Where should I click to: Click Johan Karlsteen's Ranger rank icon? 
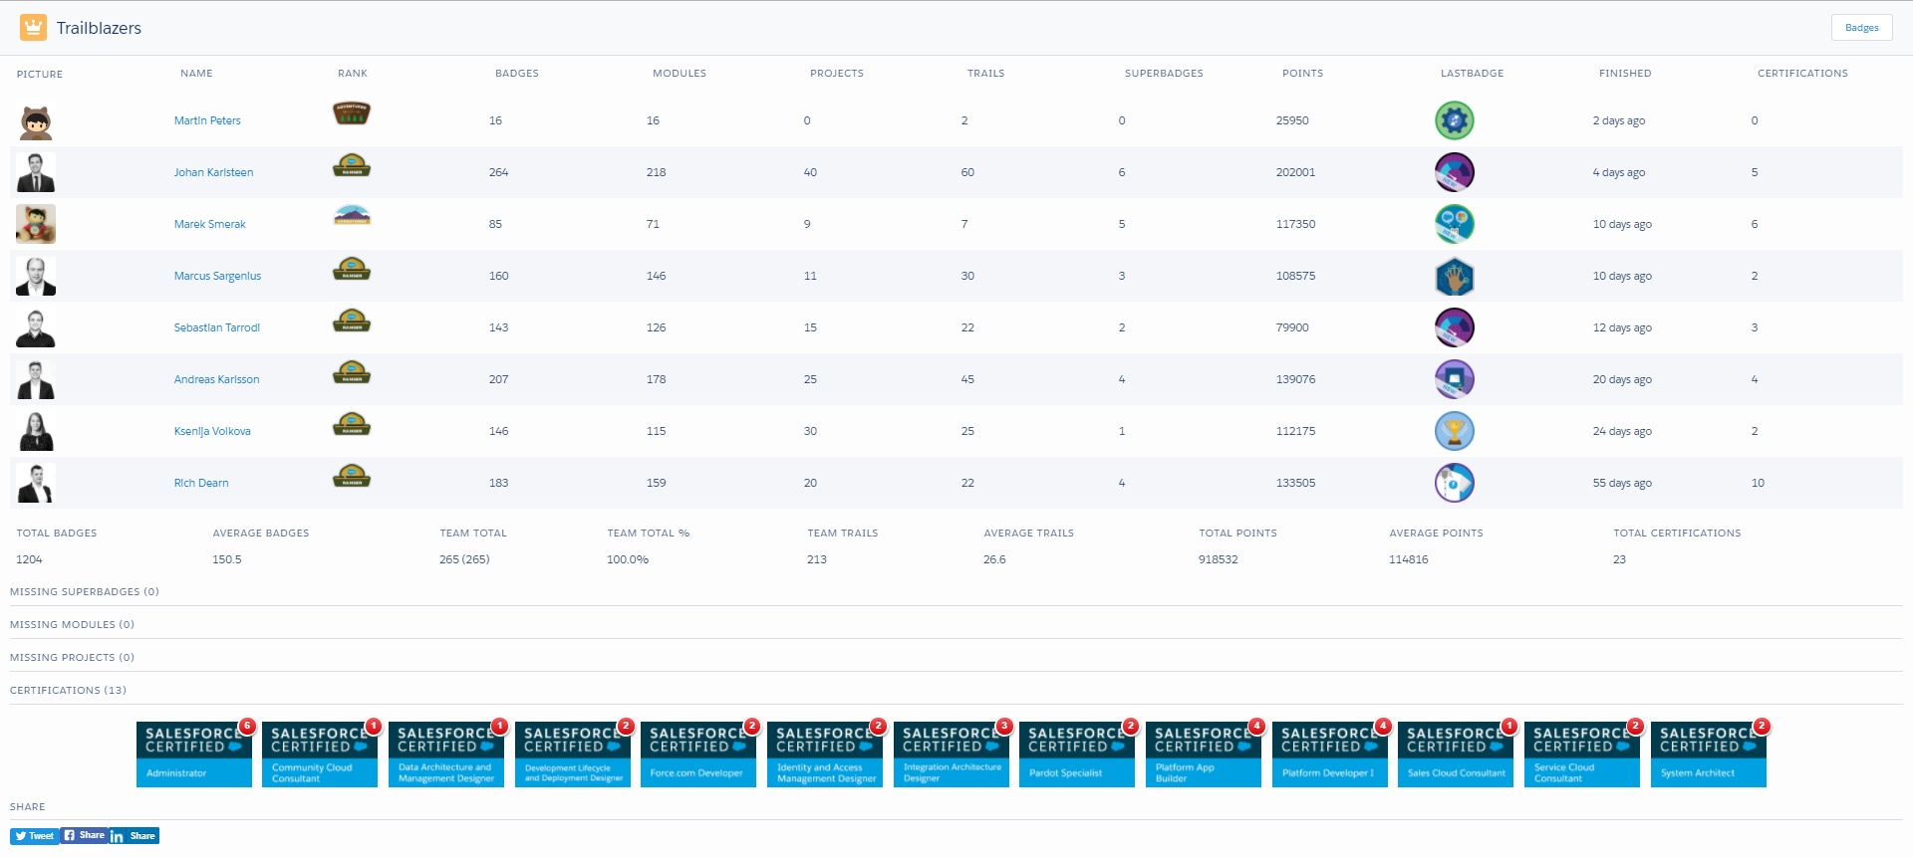click(x=352, y=165)
